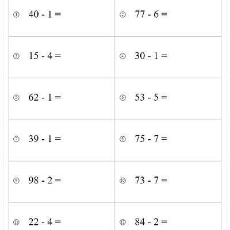Select the problem 77 - 6 =
The height and width of the screenshot is (230, 230).
151,14
